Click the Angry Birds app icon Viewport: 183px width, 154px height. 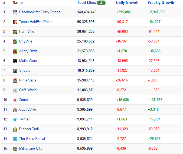coord(15,51)
